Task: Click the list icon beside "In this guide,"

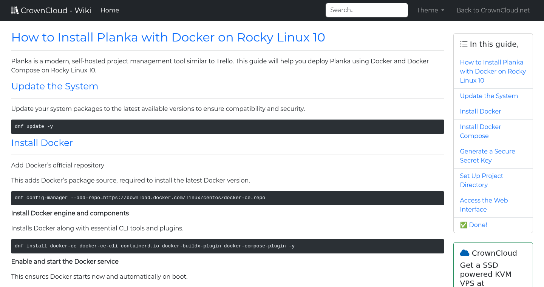Action: (464, 44)
